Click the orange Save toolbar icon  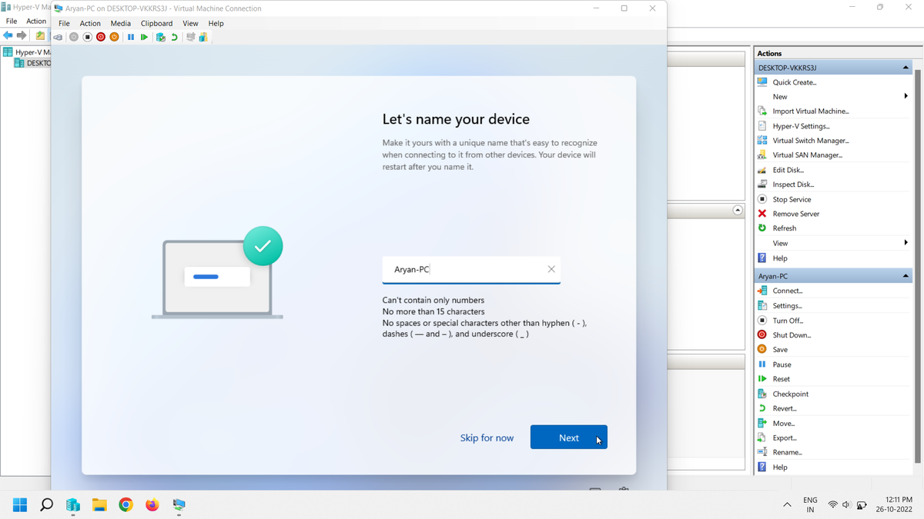tap(115, 37)
